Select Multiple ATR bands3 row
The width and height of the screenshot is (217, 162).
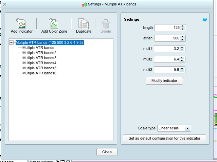point(39,58)
